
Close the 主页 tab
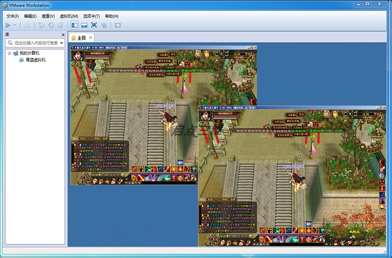click(90, 38)
